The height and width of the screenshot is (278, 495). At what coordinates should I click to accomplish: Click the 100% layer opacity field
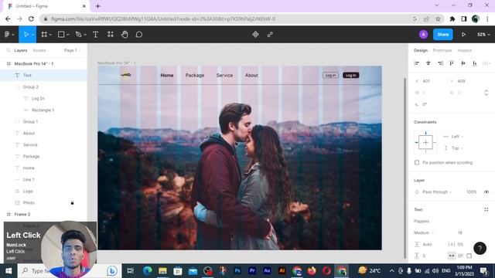click(471, 192)
